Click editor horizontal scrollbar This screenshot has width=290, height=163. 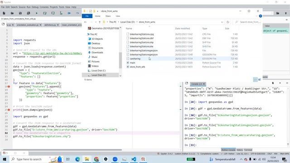tap(63, 150)
